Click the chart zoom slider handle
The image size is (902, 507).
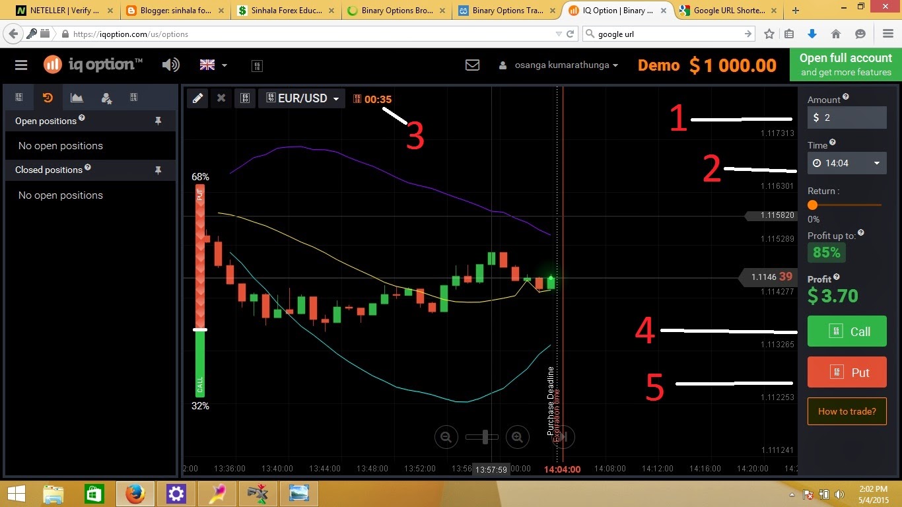click(486, 437)
